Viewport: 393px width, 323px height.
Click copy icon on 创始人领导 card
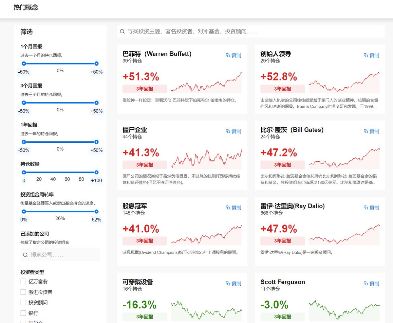coord(366,55)
